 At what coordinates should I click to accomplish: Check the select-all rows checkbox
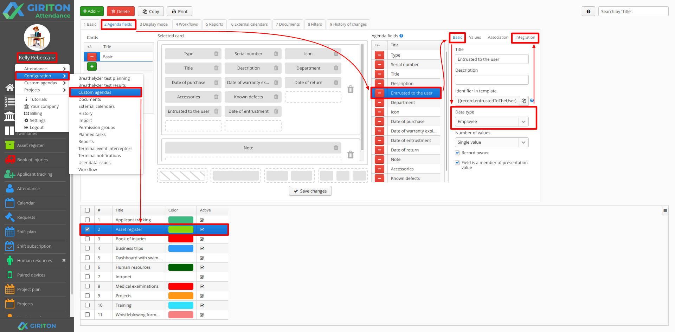(x=87, y=210)
